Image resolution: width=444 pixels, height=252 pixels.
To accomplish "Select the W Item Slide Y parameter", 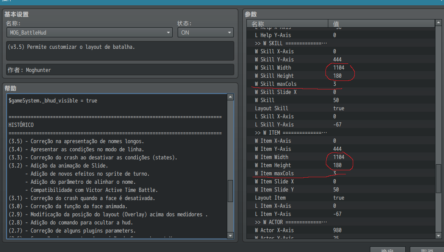I will pyautogui.click(x=341, y=189).
